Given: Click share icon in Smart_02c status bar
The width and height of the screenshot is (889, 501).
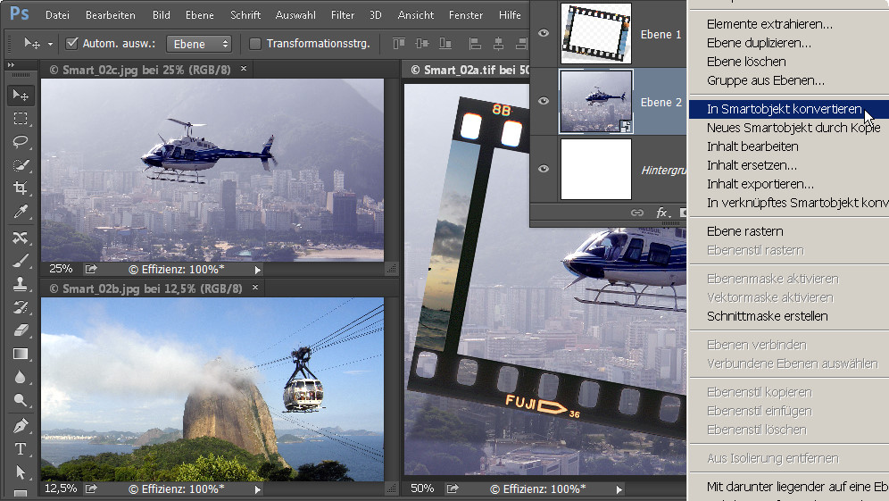Looking at the screenshot, I should pos(91,269).
